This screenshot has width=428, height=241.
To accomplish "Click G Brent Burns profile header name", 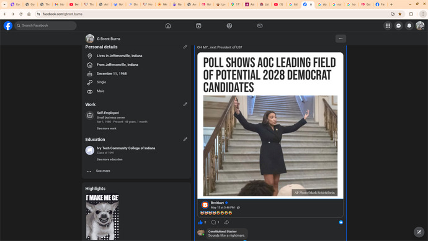I will click(x=109, y=39).
